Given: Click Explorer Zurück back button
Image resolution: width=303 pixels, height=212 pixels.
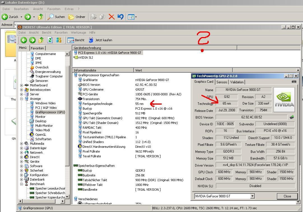Looking at the screenshot, I should (x=10, y=17).
